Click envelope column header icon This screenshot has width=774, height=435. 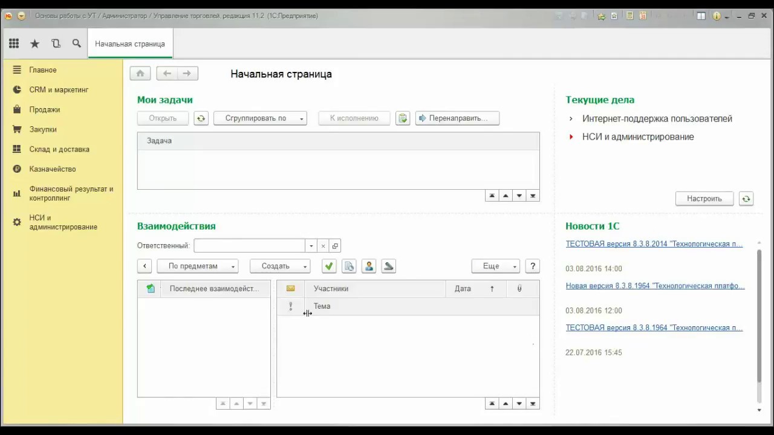pyautogui.click(x=291, y=289)
